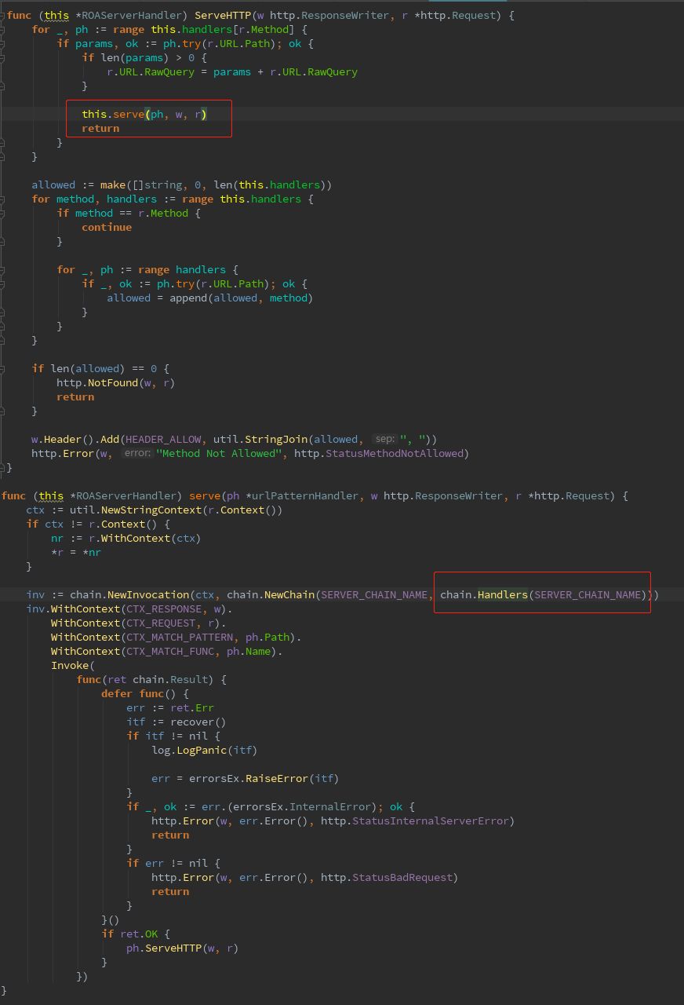
Task: Click the *r = *nr assignment
Action: (x=75, y=552)
